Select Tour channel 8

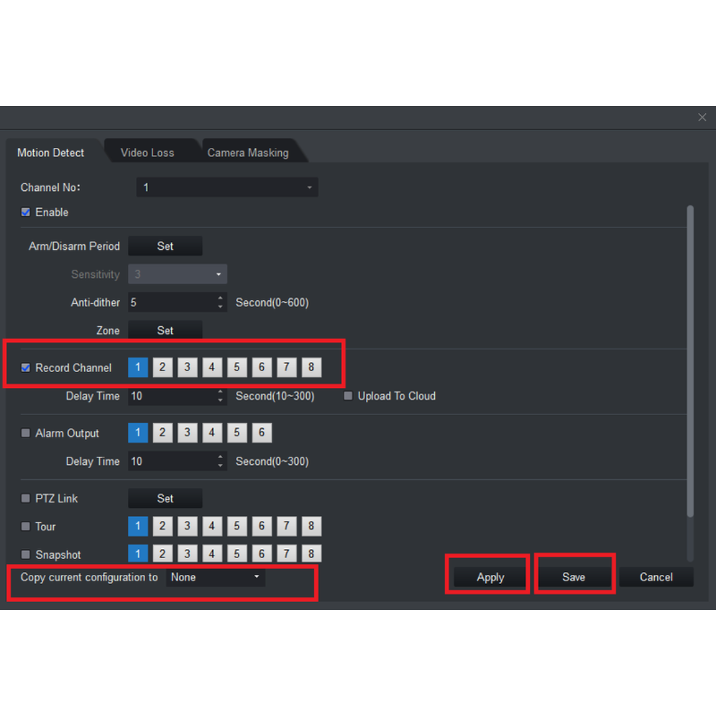tap(312, 526)
